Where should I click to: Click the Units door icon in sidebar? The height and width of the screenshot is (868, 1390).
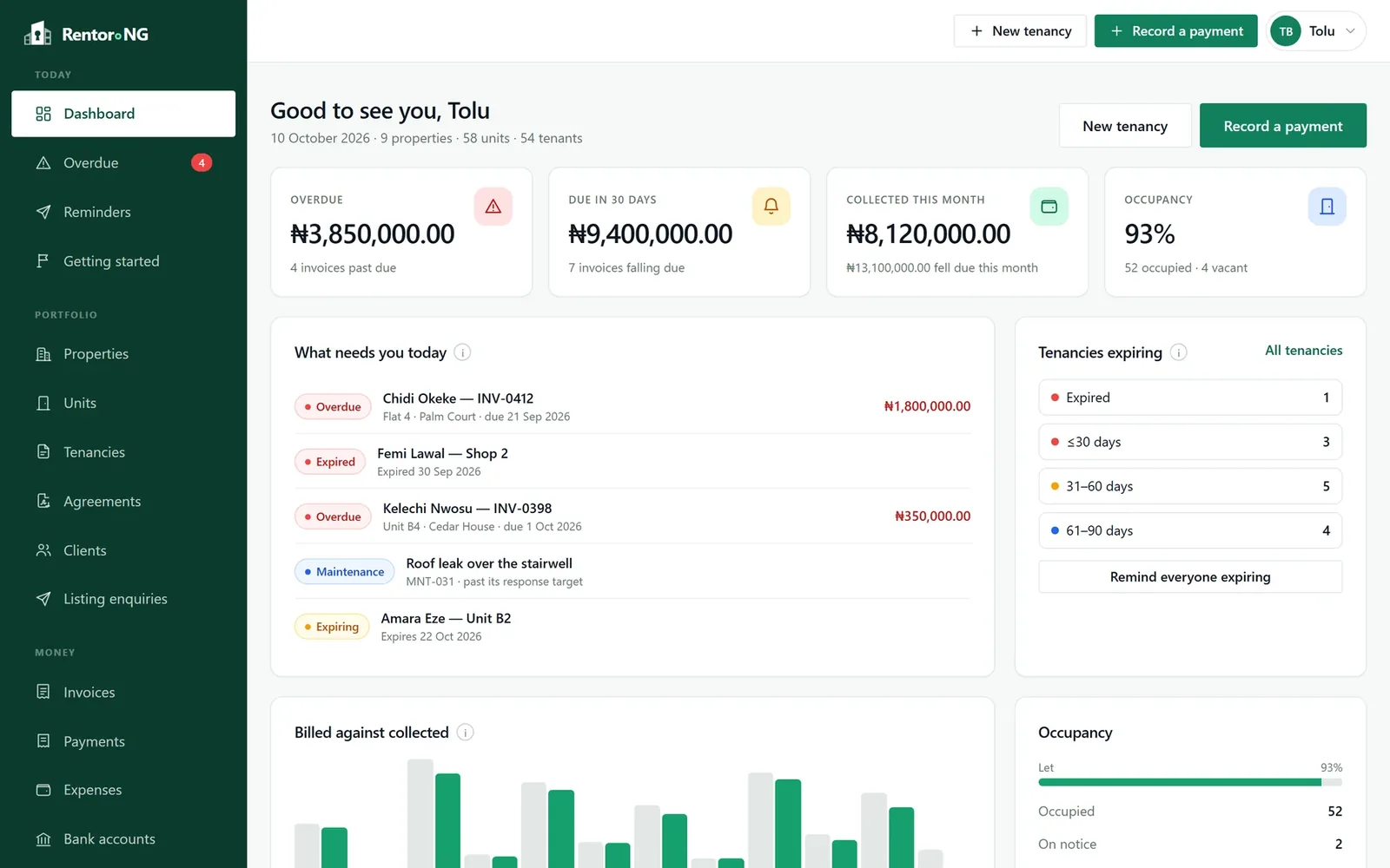(43, 403)
